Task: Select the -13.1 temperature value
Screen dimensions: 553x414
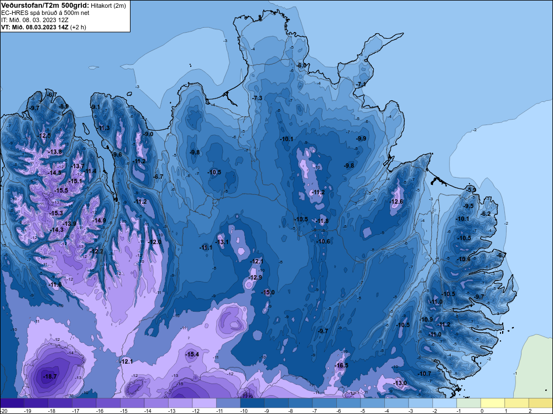Action: click(x=222, y=242)
